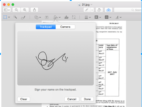Open the border color button
The height and width of the screenshot is (107, 142).
pos(96,17)
